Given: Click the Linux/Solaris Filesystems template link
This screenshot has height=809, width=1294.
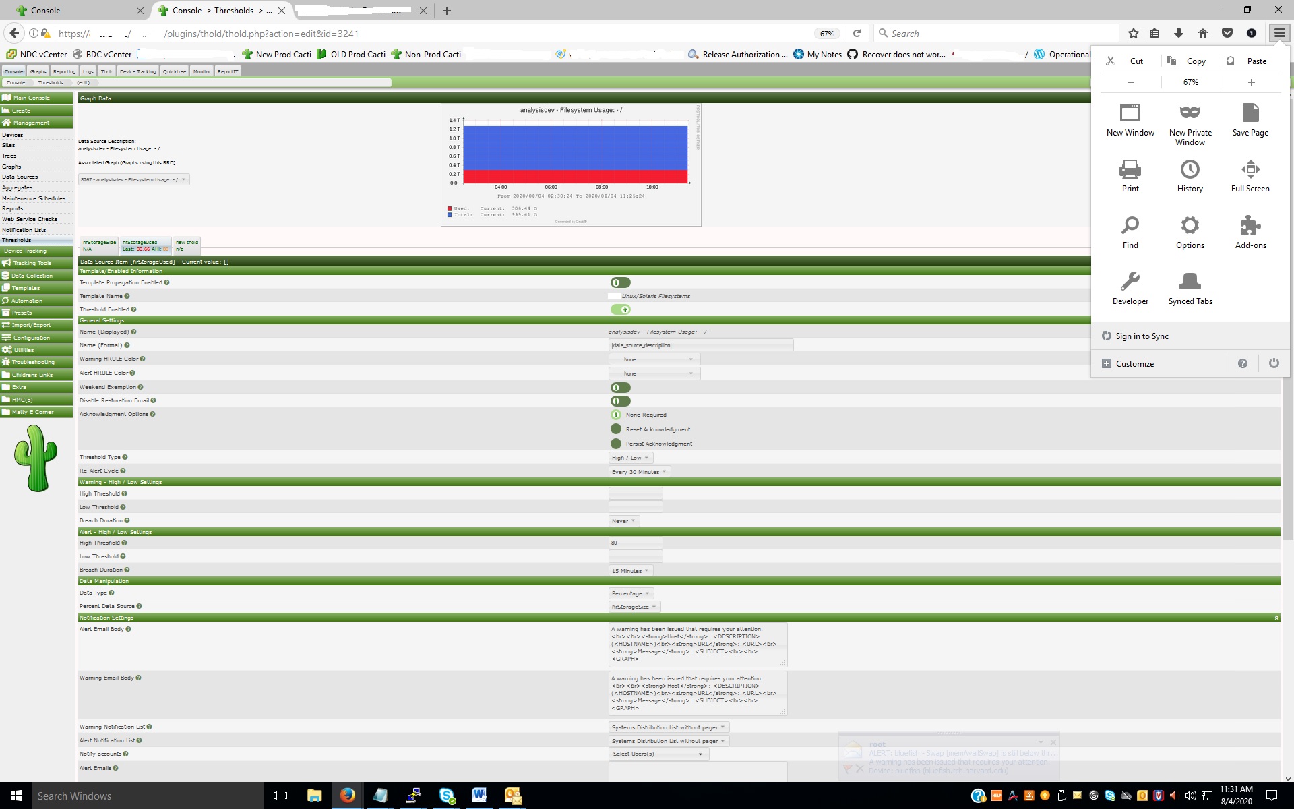Looking at the screenshot, I should coord(655,295).
